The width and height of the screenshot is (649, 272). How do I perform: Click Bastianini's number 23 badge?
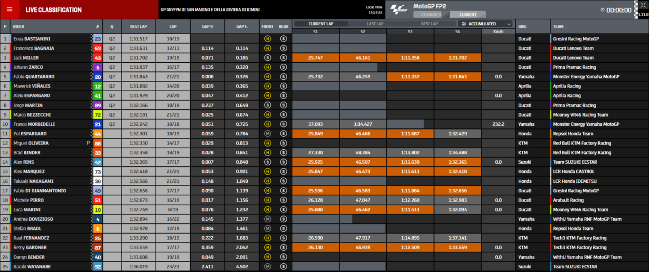tap(97, 39)
